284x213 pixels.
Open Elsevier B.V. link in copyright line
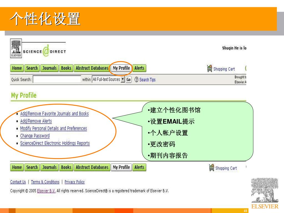point(46,191)
